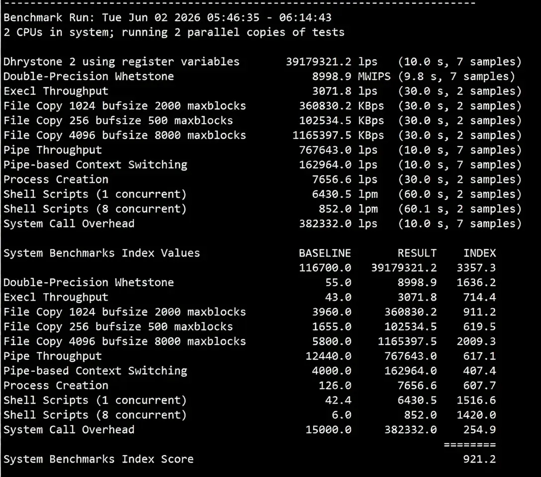
Task: Click the 'System Benchmarks Index Values' heading
Action: tap(102, 253)
